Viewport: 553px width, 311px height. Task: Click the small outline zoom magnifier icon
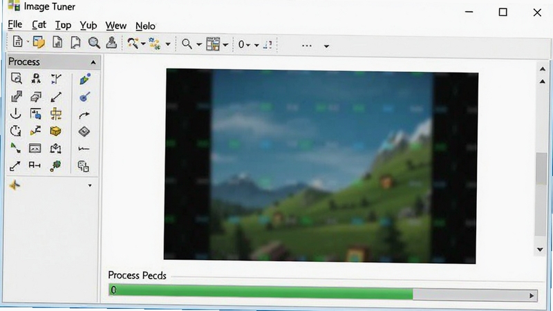pos(187,44)
